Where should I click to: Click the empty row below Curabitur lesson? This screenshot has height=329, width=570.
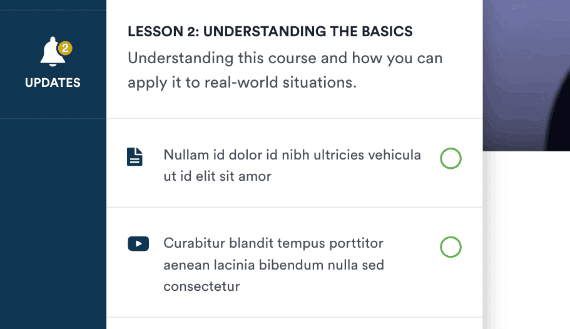click(294, 323)
